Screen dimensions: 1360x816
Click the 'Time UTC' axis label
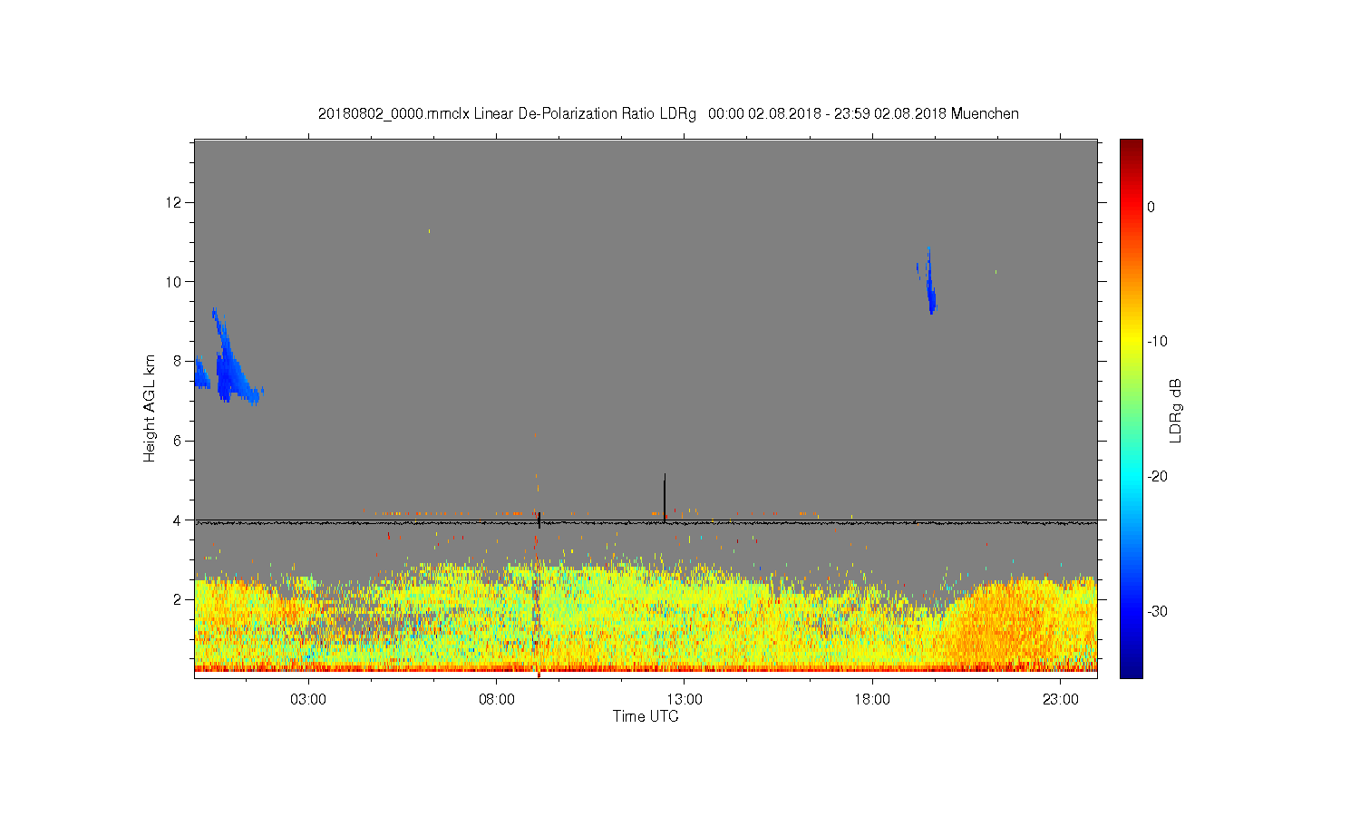pyautogui.click(x=646, y=716)
